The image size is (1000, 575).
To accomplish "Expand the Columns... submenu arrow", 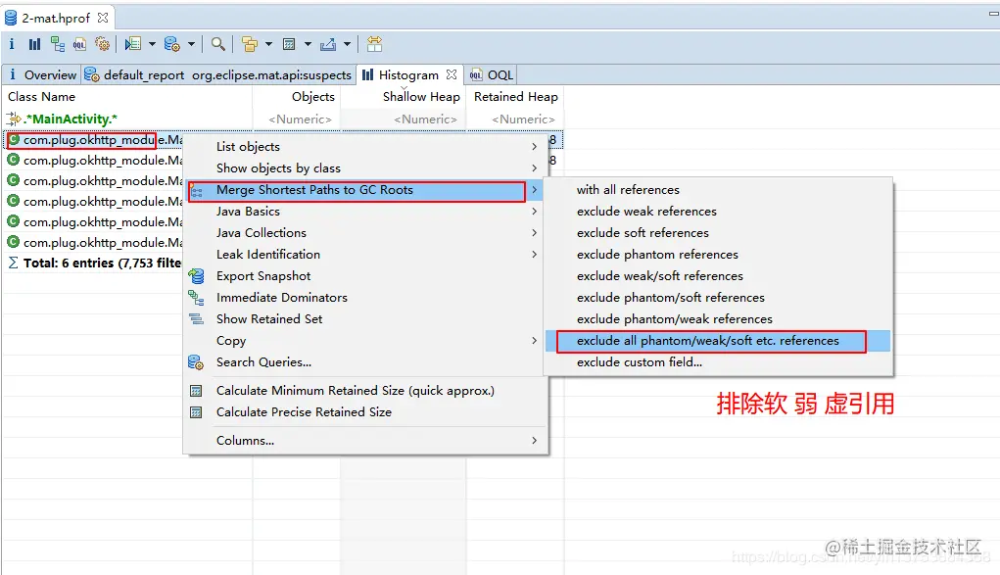I will click(x=535, y=441).
